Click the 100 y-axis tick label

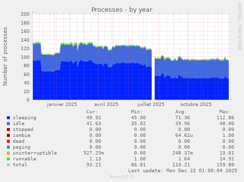(25, 57)
